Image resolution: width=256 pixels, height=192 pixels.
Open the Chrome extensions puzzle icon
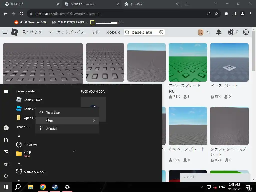coord(226,14)
